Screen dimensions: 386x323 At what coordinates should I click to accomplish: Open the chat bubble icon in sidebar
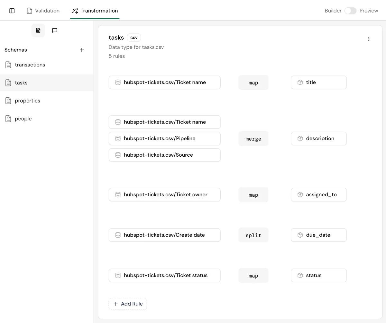(55, 30)
